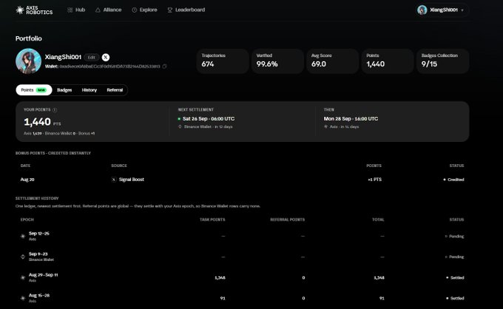Open the Hub navigation item
Viewport: 503px width, 309px height.
click(x=76, y=10)
